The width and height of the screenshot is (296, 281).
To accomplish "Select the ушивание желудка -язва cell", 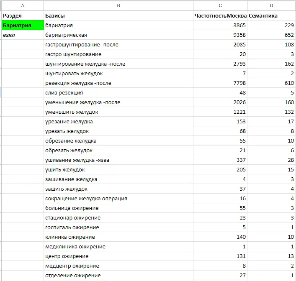I will click(118, 160).
